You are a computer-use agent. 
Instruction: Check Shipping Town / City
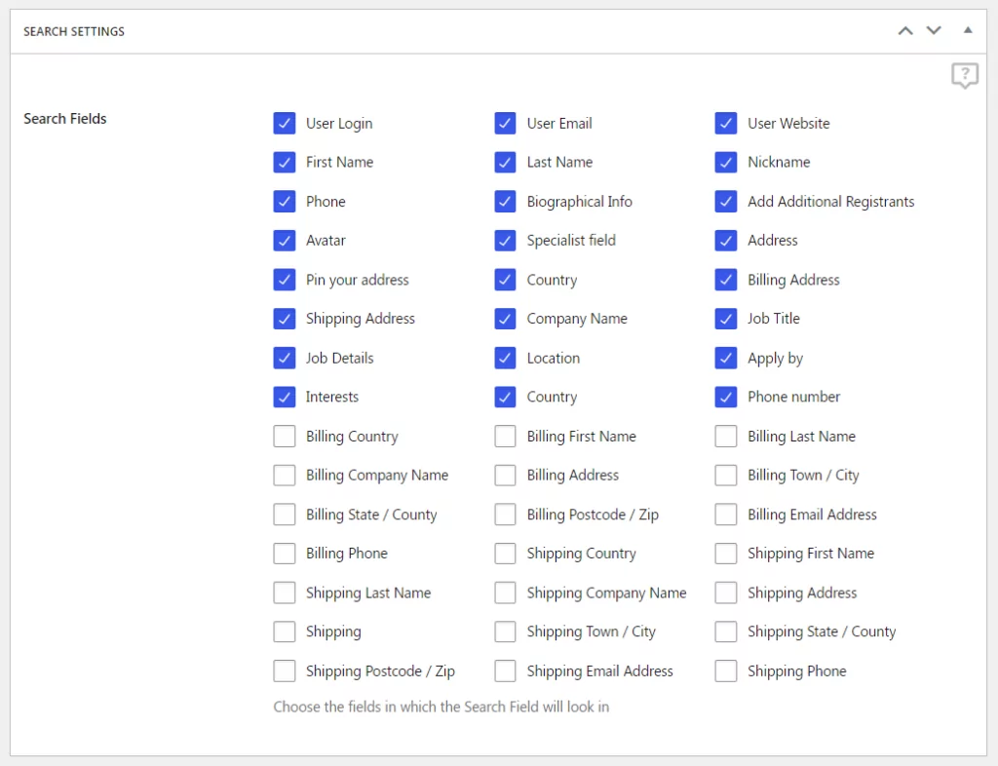click(506, 632)
